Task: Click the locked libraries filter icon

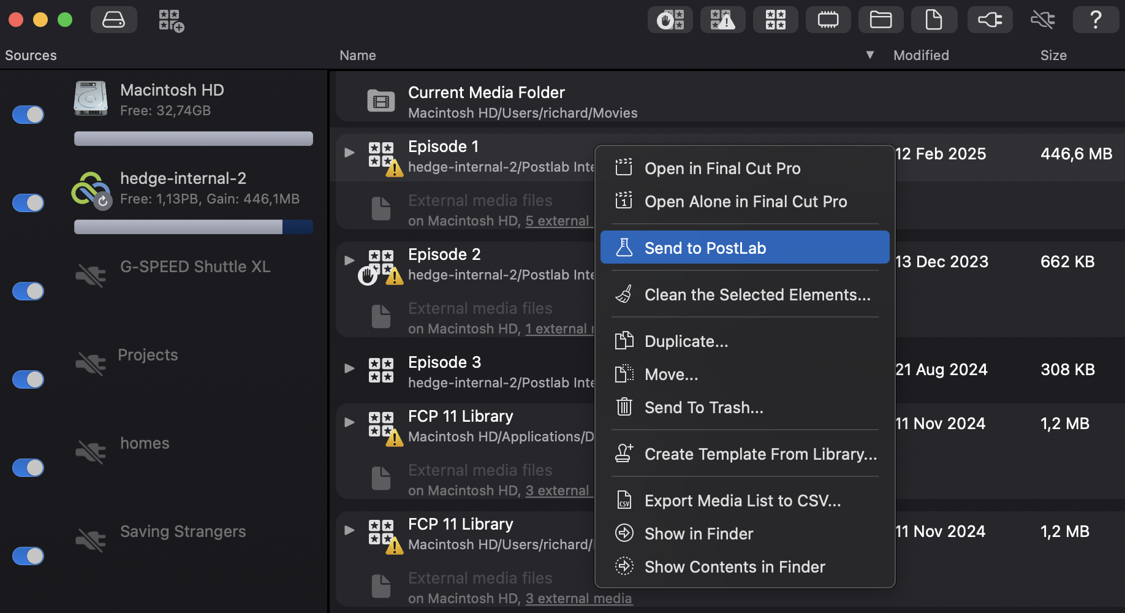Action: [x=670, y=20]
